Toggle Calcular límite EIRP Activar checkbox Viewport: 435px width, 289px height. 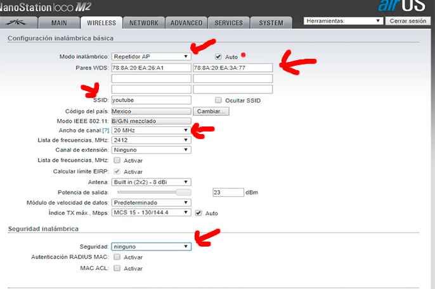pos(117,171)
